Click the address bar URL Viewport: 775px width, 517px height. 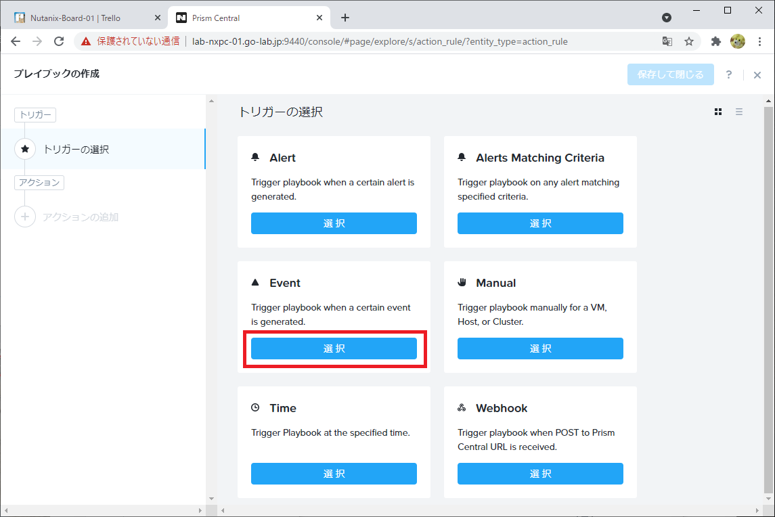380,41
